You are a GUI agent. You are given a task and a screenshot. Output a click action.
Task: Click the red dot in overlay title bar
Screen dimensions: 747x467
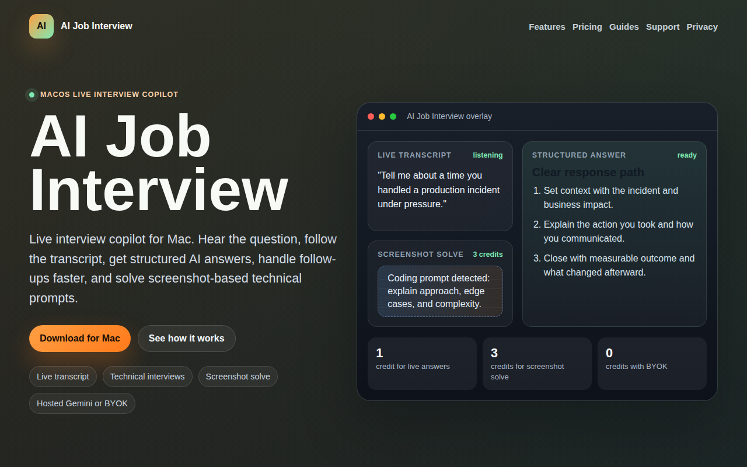[371, 117]
